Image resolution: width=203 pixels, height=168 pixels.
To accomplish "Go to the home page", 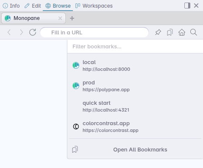I will (182, 32).
